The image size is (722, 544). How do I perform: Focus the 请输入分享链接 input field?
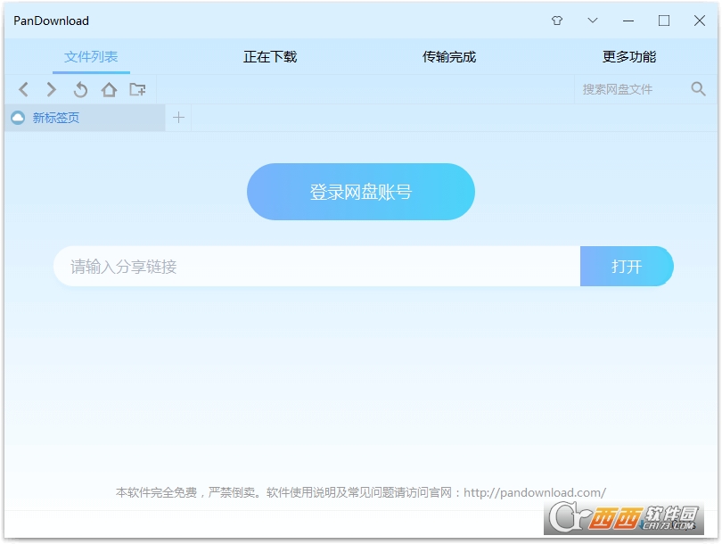pyautogui.click(x=316, y=267)
